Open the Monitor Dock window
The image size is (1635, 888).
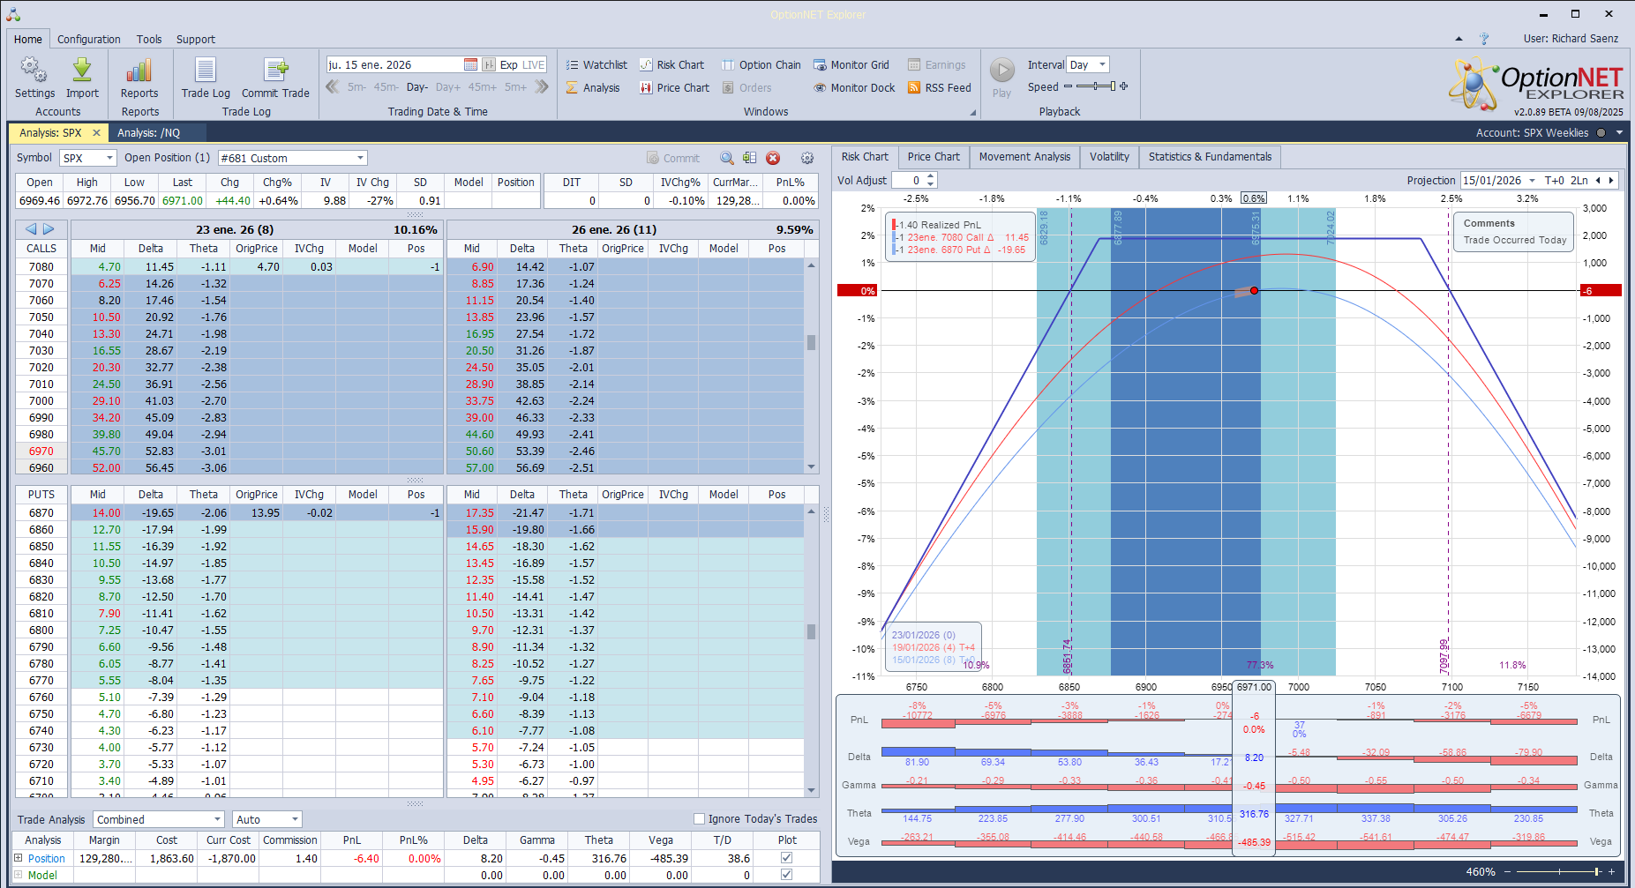854,87
